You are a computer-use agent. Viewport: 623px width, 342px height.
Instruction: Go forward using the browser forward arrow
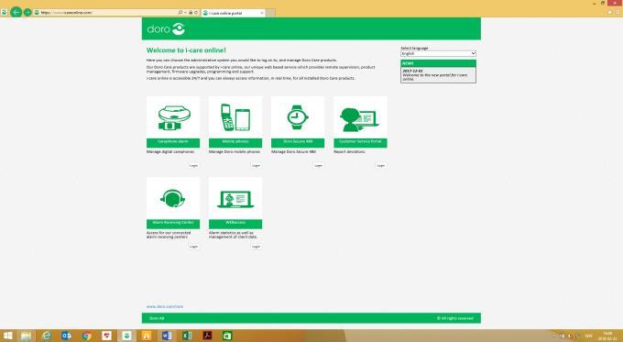(x=27, y=12)
